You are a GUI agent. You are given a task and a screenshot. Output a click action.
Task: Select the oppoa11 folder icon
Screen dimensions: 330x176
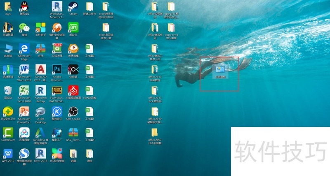click(x=171, y=7)
